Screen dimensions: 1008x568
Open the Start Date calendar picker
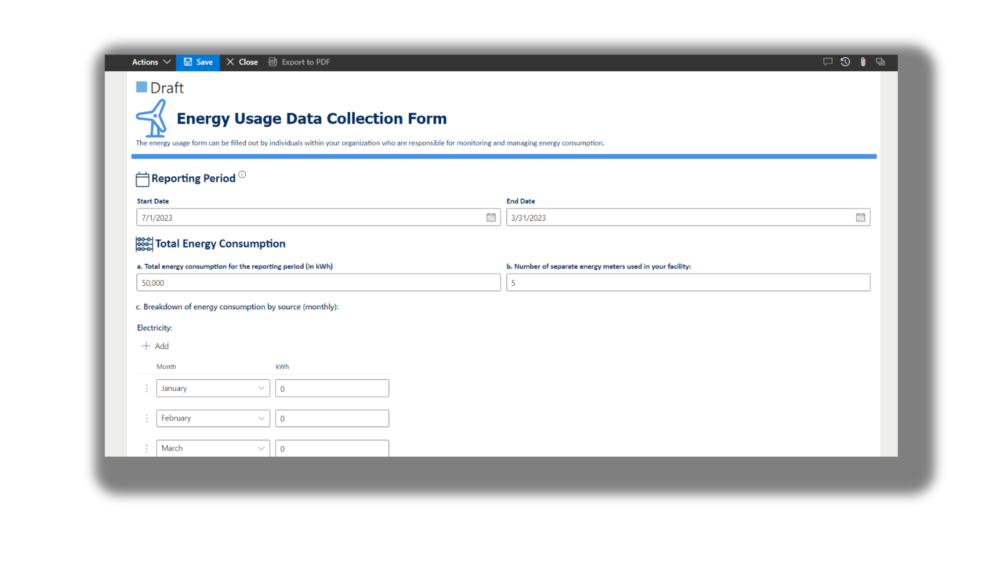click(491, 218)
